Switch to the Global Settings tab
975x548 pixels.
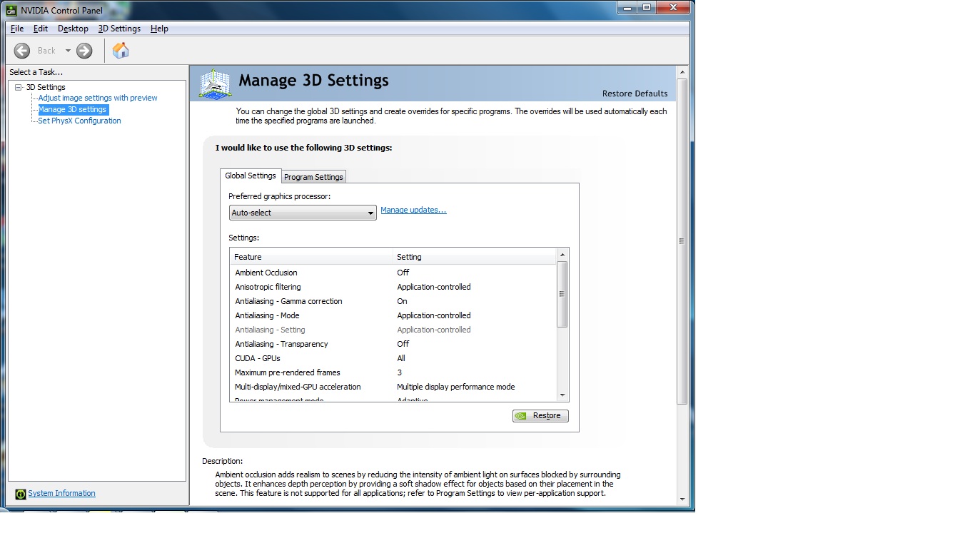(x=251, y=176)
